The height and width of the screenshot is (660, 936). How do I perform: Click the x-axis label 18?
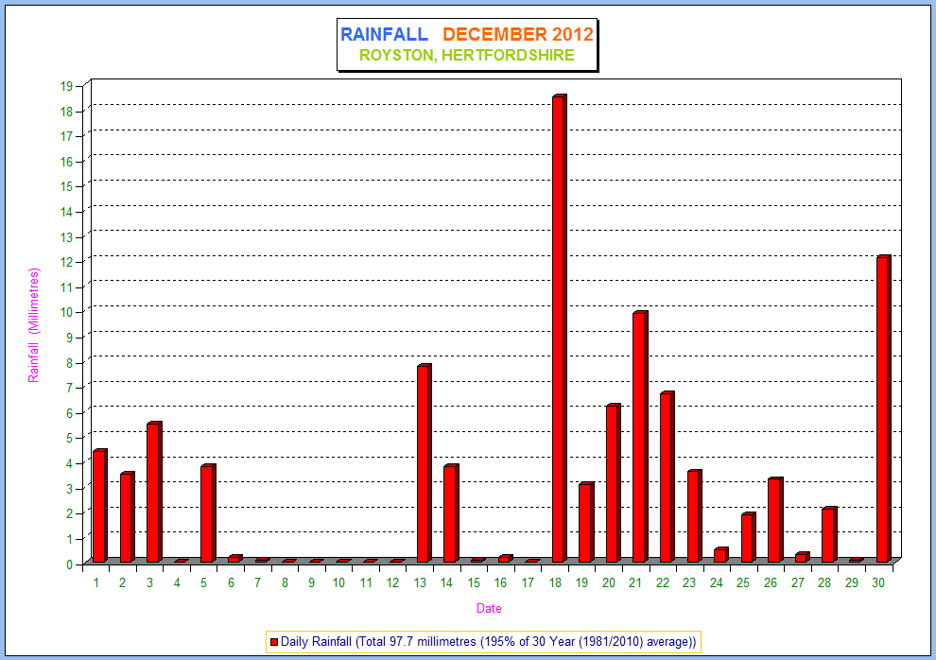(555, 583)
